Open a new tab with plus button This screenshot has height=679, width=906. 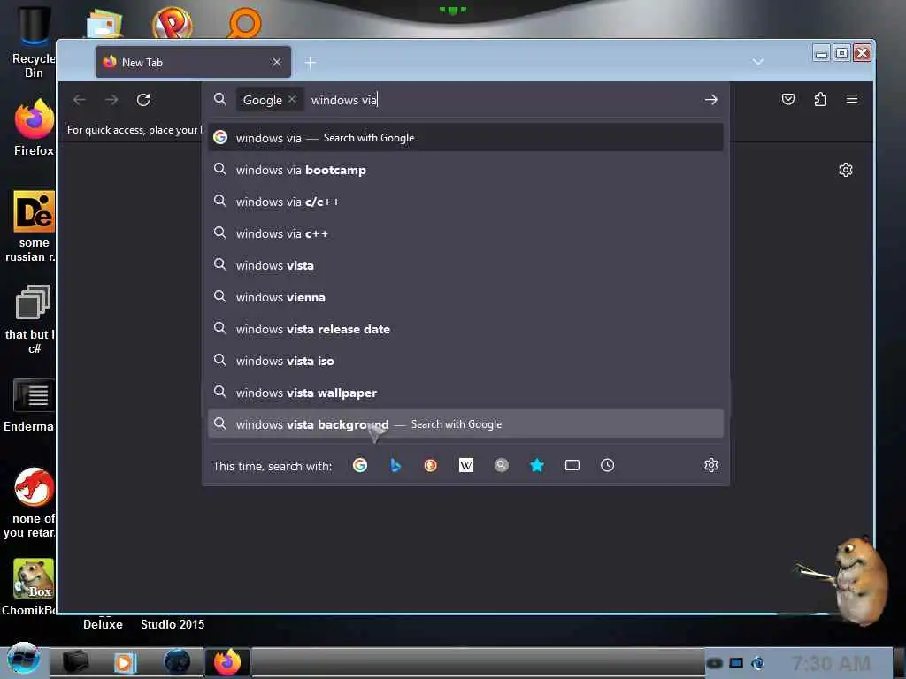(x=311, y=63)
